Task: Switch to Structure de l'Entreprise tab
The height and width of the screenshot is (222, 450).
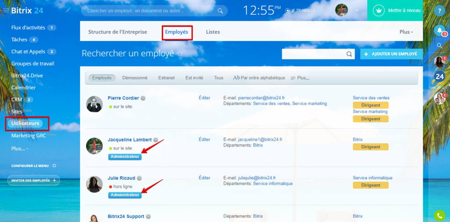Action: 117,32
